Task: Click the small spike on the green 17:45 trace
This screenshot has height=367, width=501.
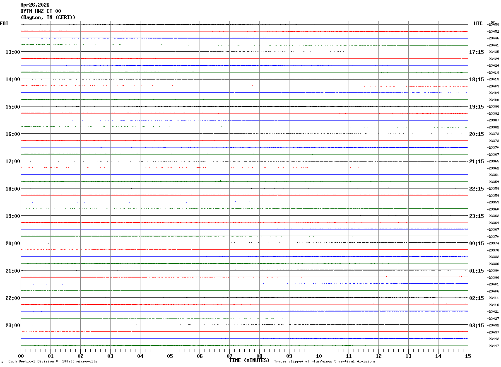Action: [x=221, y=180]
